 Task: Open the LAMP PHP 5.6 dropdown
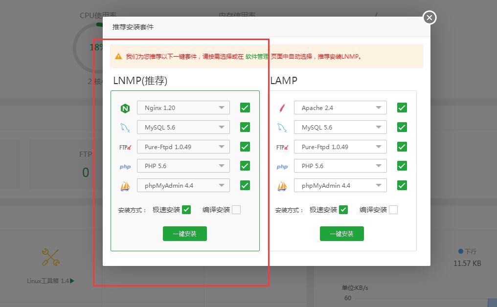click(x=340, y=166)
